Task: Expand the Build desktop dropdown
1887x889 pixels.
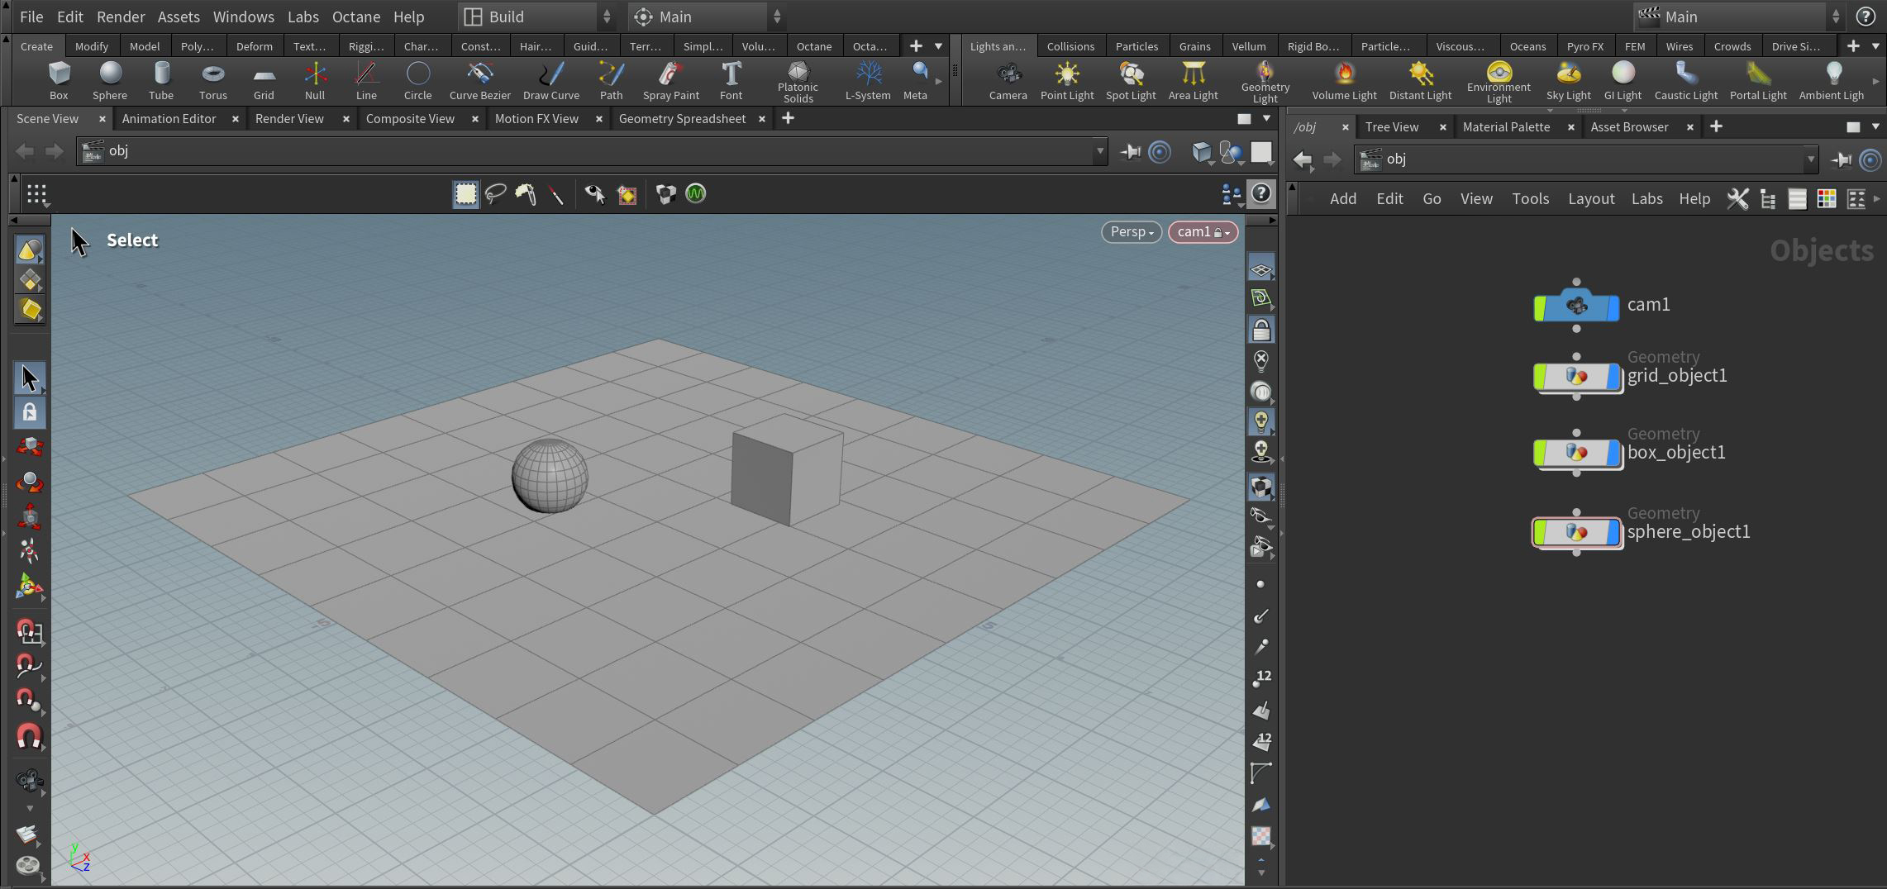Action: click(x=537, y=17)
